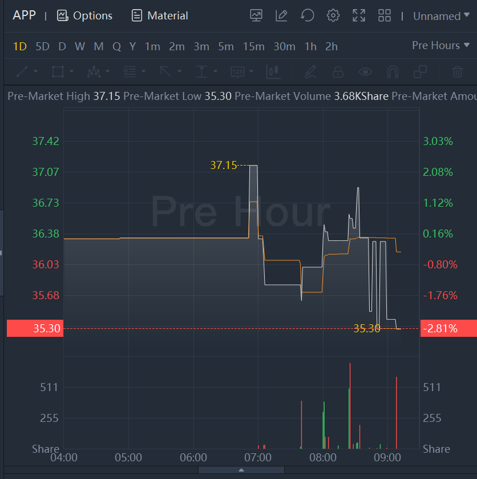Screen dimensions: 477x479
Task: Open chart settings gear icon
Action: [x=333, y=16]
